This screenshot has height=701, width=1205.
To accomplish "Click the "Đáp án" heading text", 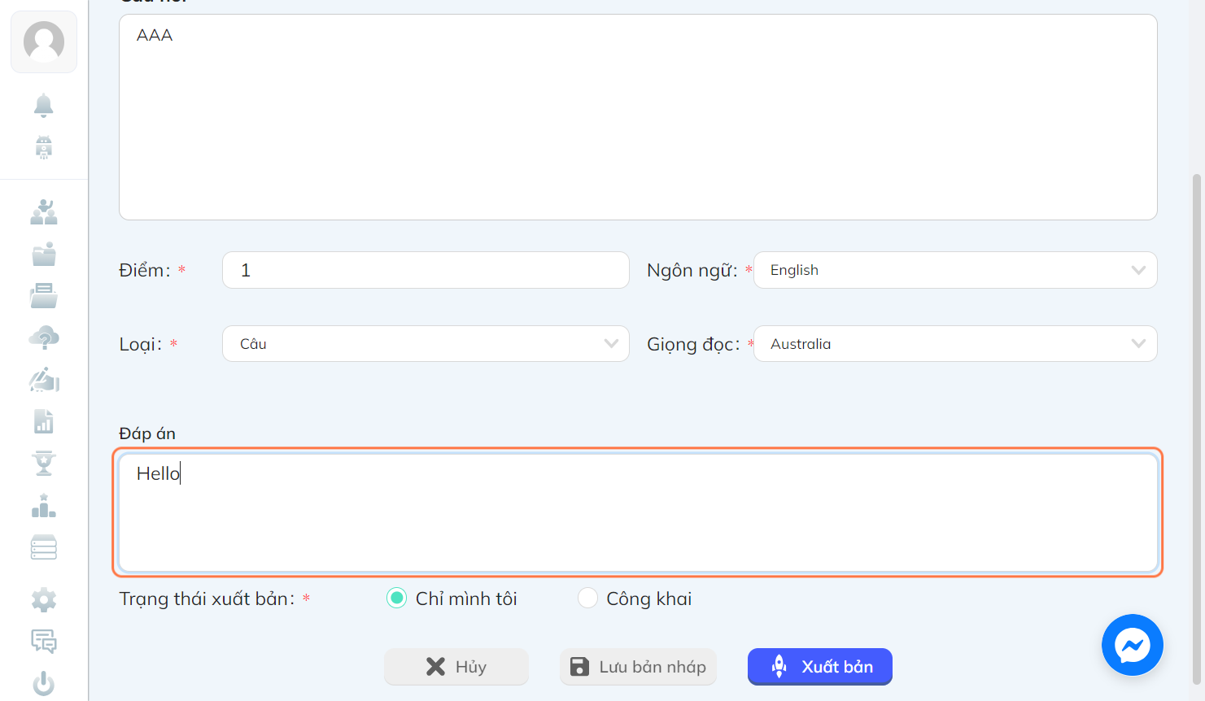I will tap(147, 433).
